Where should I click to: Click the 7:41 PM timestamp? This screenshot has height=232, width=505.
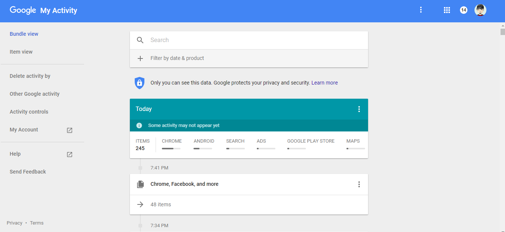coord(159,168)
